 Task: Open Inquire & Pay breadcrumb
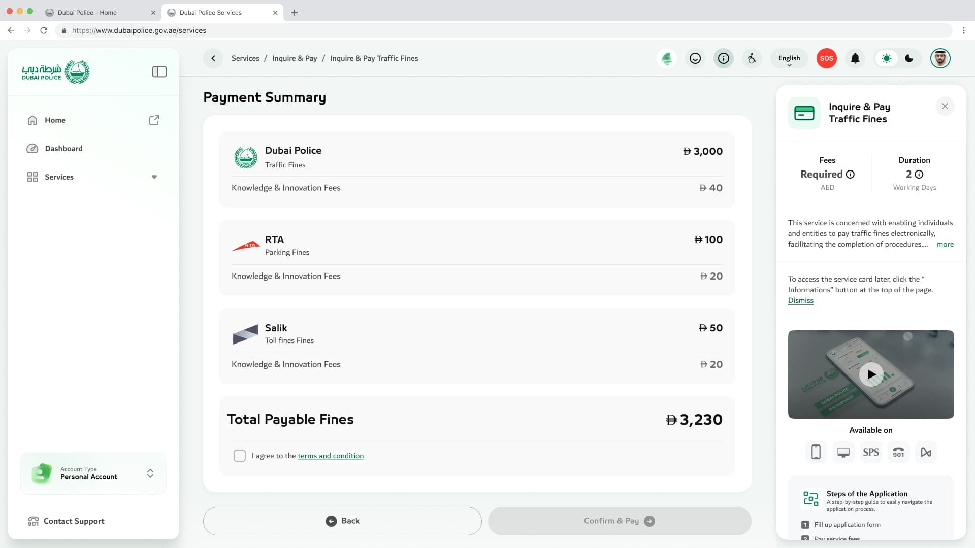(295, 58)
